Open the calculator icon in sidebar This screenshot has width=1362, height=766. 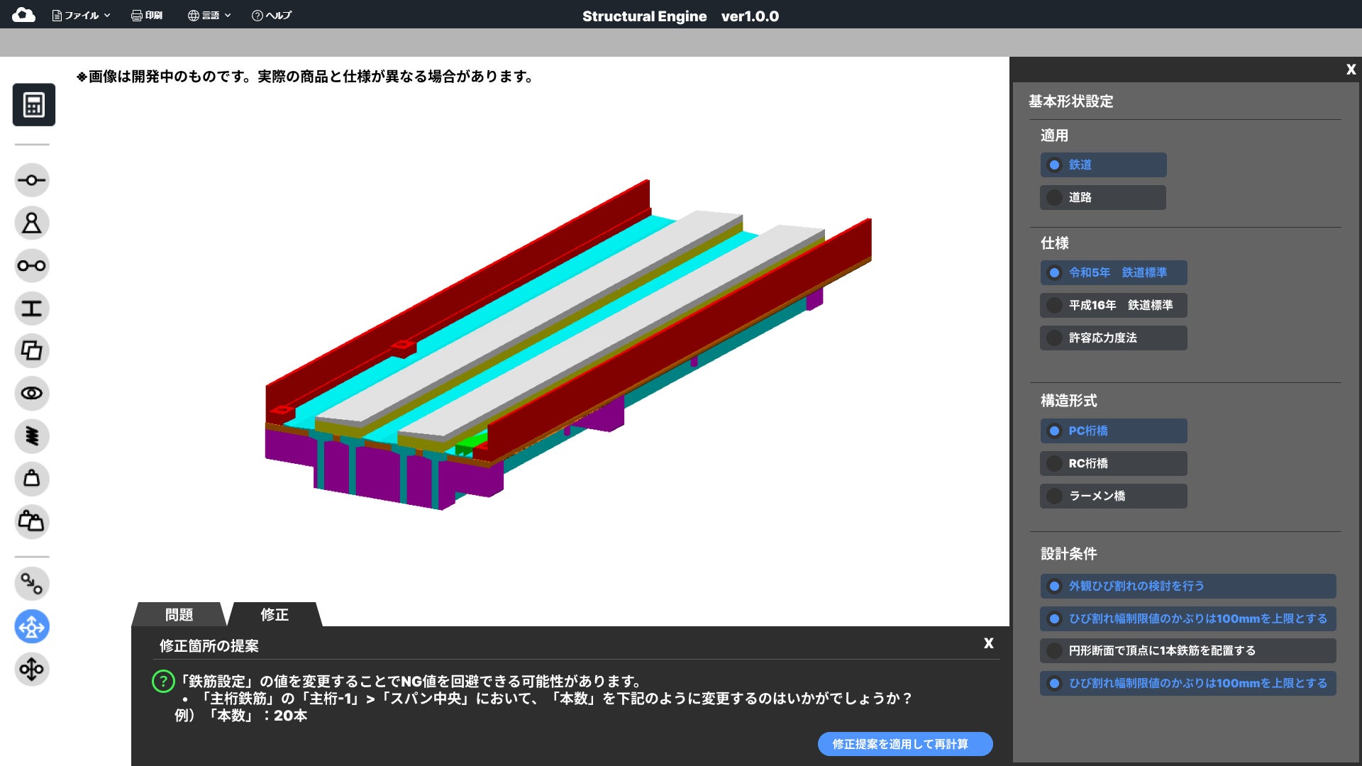pyautogui.click(x=33, y=105)
